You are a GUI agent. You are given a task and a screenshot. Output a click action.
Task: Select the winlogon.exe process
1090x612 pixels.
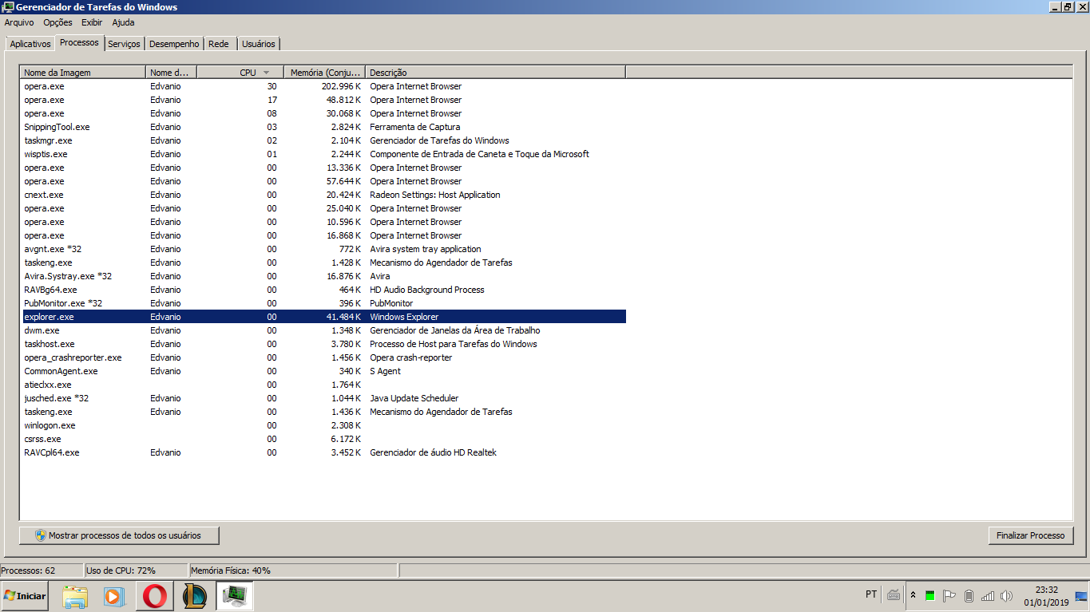pos(323,425)
